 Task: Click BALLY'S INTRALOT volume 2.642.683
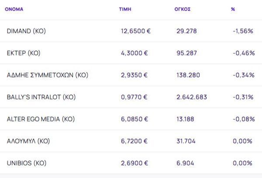point(192,97)
